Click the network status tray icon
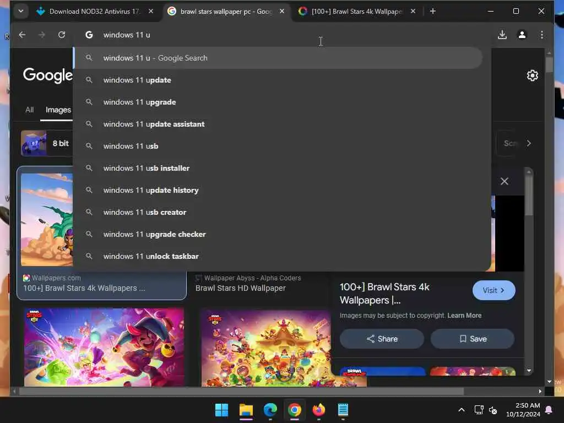Image resolution: width=564 pixels, height=423 pixels. pos(479,410)
